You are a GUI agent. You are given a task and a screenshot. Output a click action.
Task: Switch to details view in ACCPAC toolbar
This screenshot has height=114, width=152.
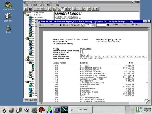click(69, 9)
